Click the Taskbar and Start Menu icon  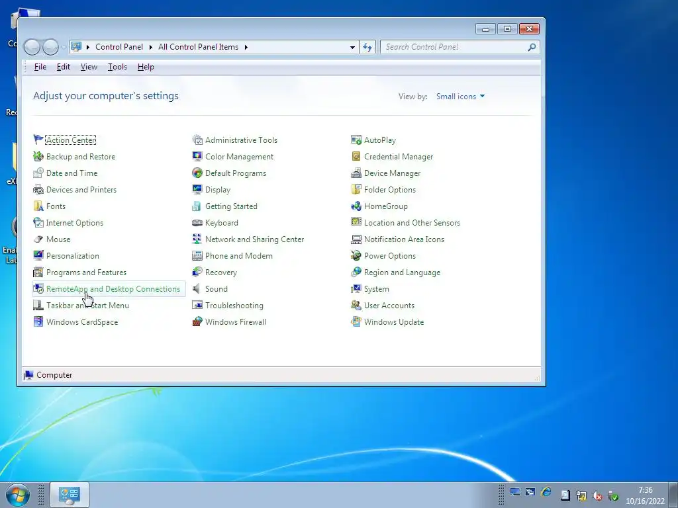point(38,305)
